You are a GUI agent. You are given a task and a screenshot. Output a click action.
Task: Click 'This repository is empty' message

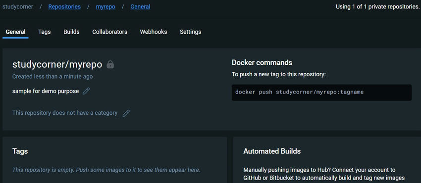[106, 170]
